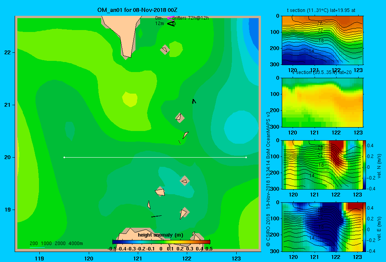Open the northward velocity section panel
Viewport: 386px width, 262px height.
(322, 165)
